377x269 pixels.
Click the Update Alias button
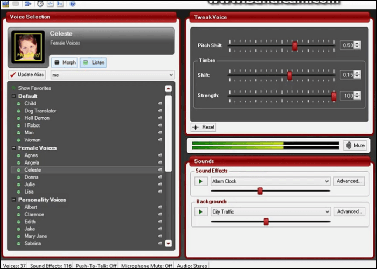pos(27,75)
